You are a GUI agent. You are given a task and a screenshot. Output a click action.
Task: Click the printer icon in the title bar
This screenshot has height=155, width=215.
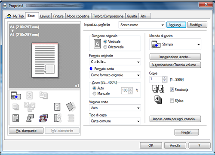click(5, 6)
